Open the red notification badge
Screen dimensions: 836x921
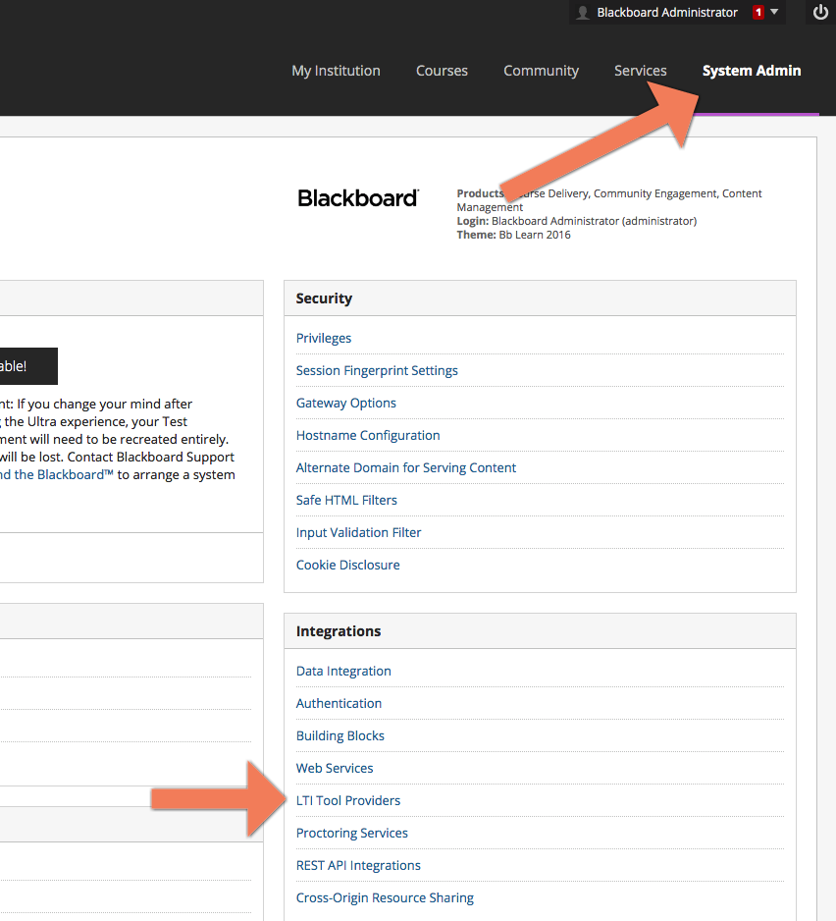tap(758, 13)
